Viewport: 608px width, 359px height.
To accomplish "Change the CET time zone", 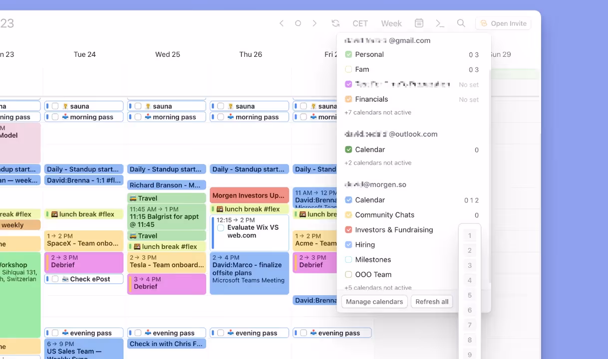I will [x=360, y=23].
